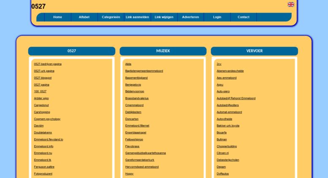Screen dimensions: 328x178
Task: Open the Davidm link
Action: pyautogui.click(x=39, y=125)
